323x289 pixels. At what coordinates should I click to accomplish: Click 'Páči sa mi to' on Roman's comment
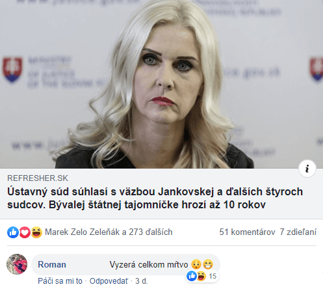60,281
